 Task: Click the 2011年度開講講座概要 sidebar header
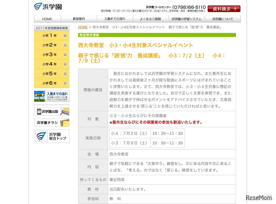tap(51, 28)
